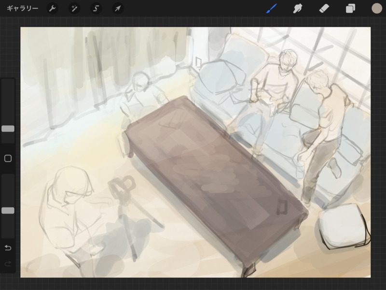This screenshot has width=386, height=290.
Task: Select the Eraser tool
Action: (x=324, y=9)
